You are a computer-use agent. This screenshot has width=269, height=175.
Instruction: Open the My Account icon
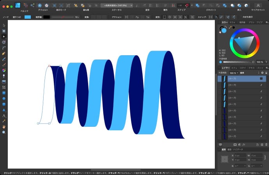click(x=258, y=5)
